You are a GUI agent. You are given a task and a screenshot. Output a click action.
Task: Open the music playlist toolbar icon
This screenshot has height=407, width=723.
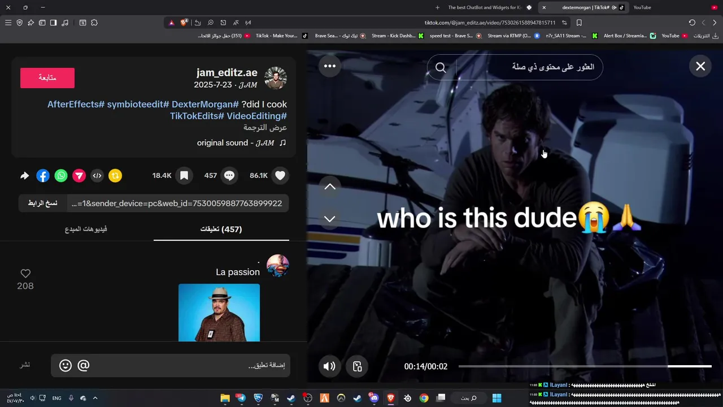point(65,23)
